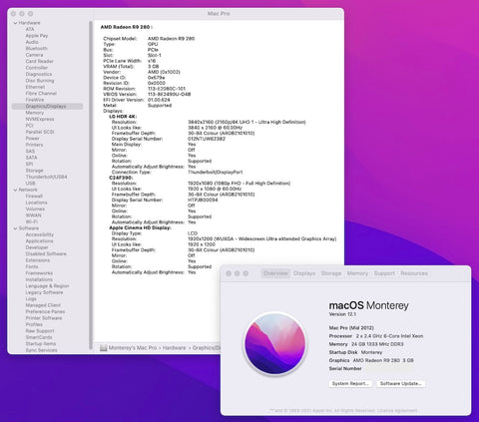Select Card Reader in sidebar
Viewport: 479px width, 422px height.
(39, 61)
